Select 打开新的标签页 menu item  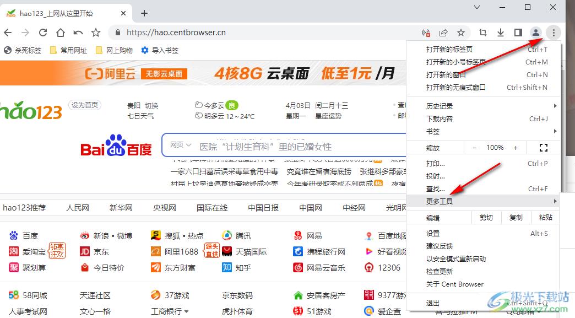click(x=484, y=50)
